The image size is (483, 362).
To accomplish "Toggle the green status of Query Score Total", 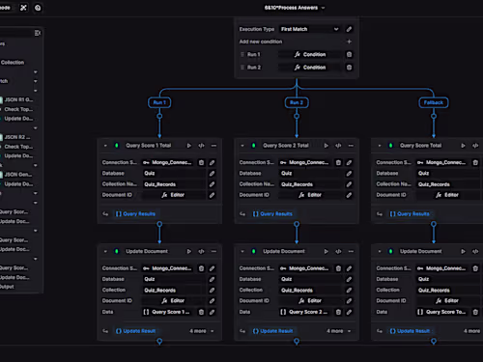I will 390,146.
